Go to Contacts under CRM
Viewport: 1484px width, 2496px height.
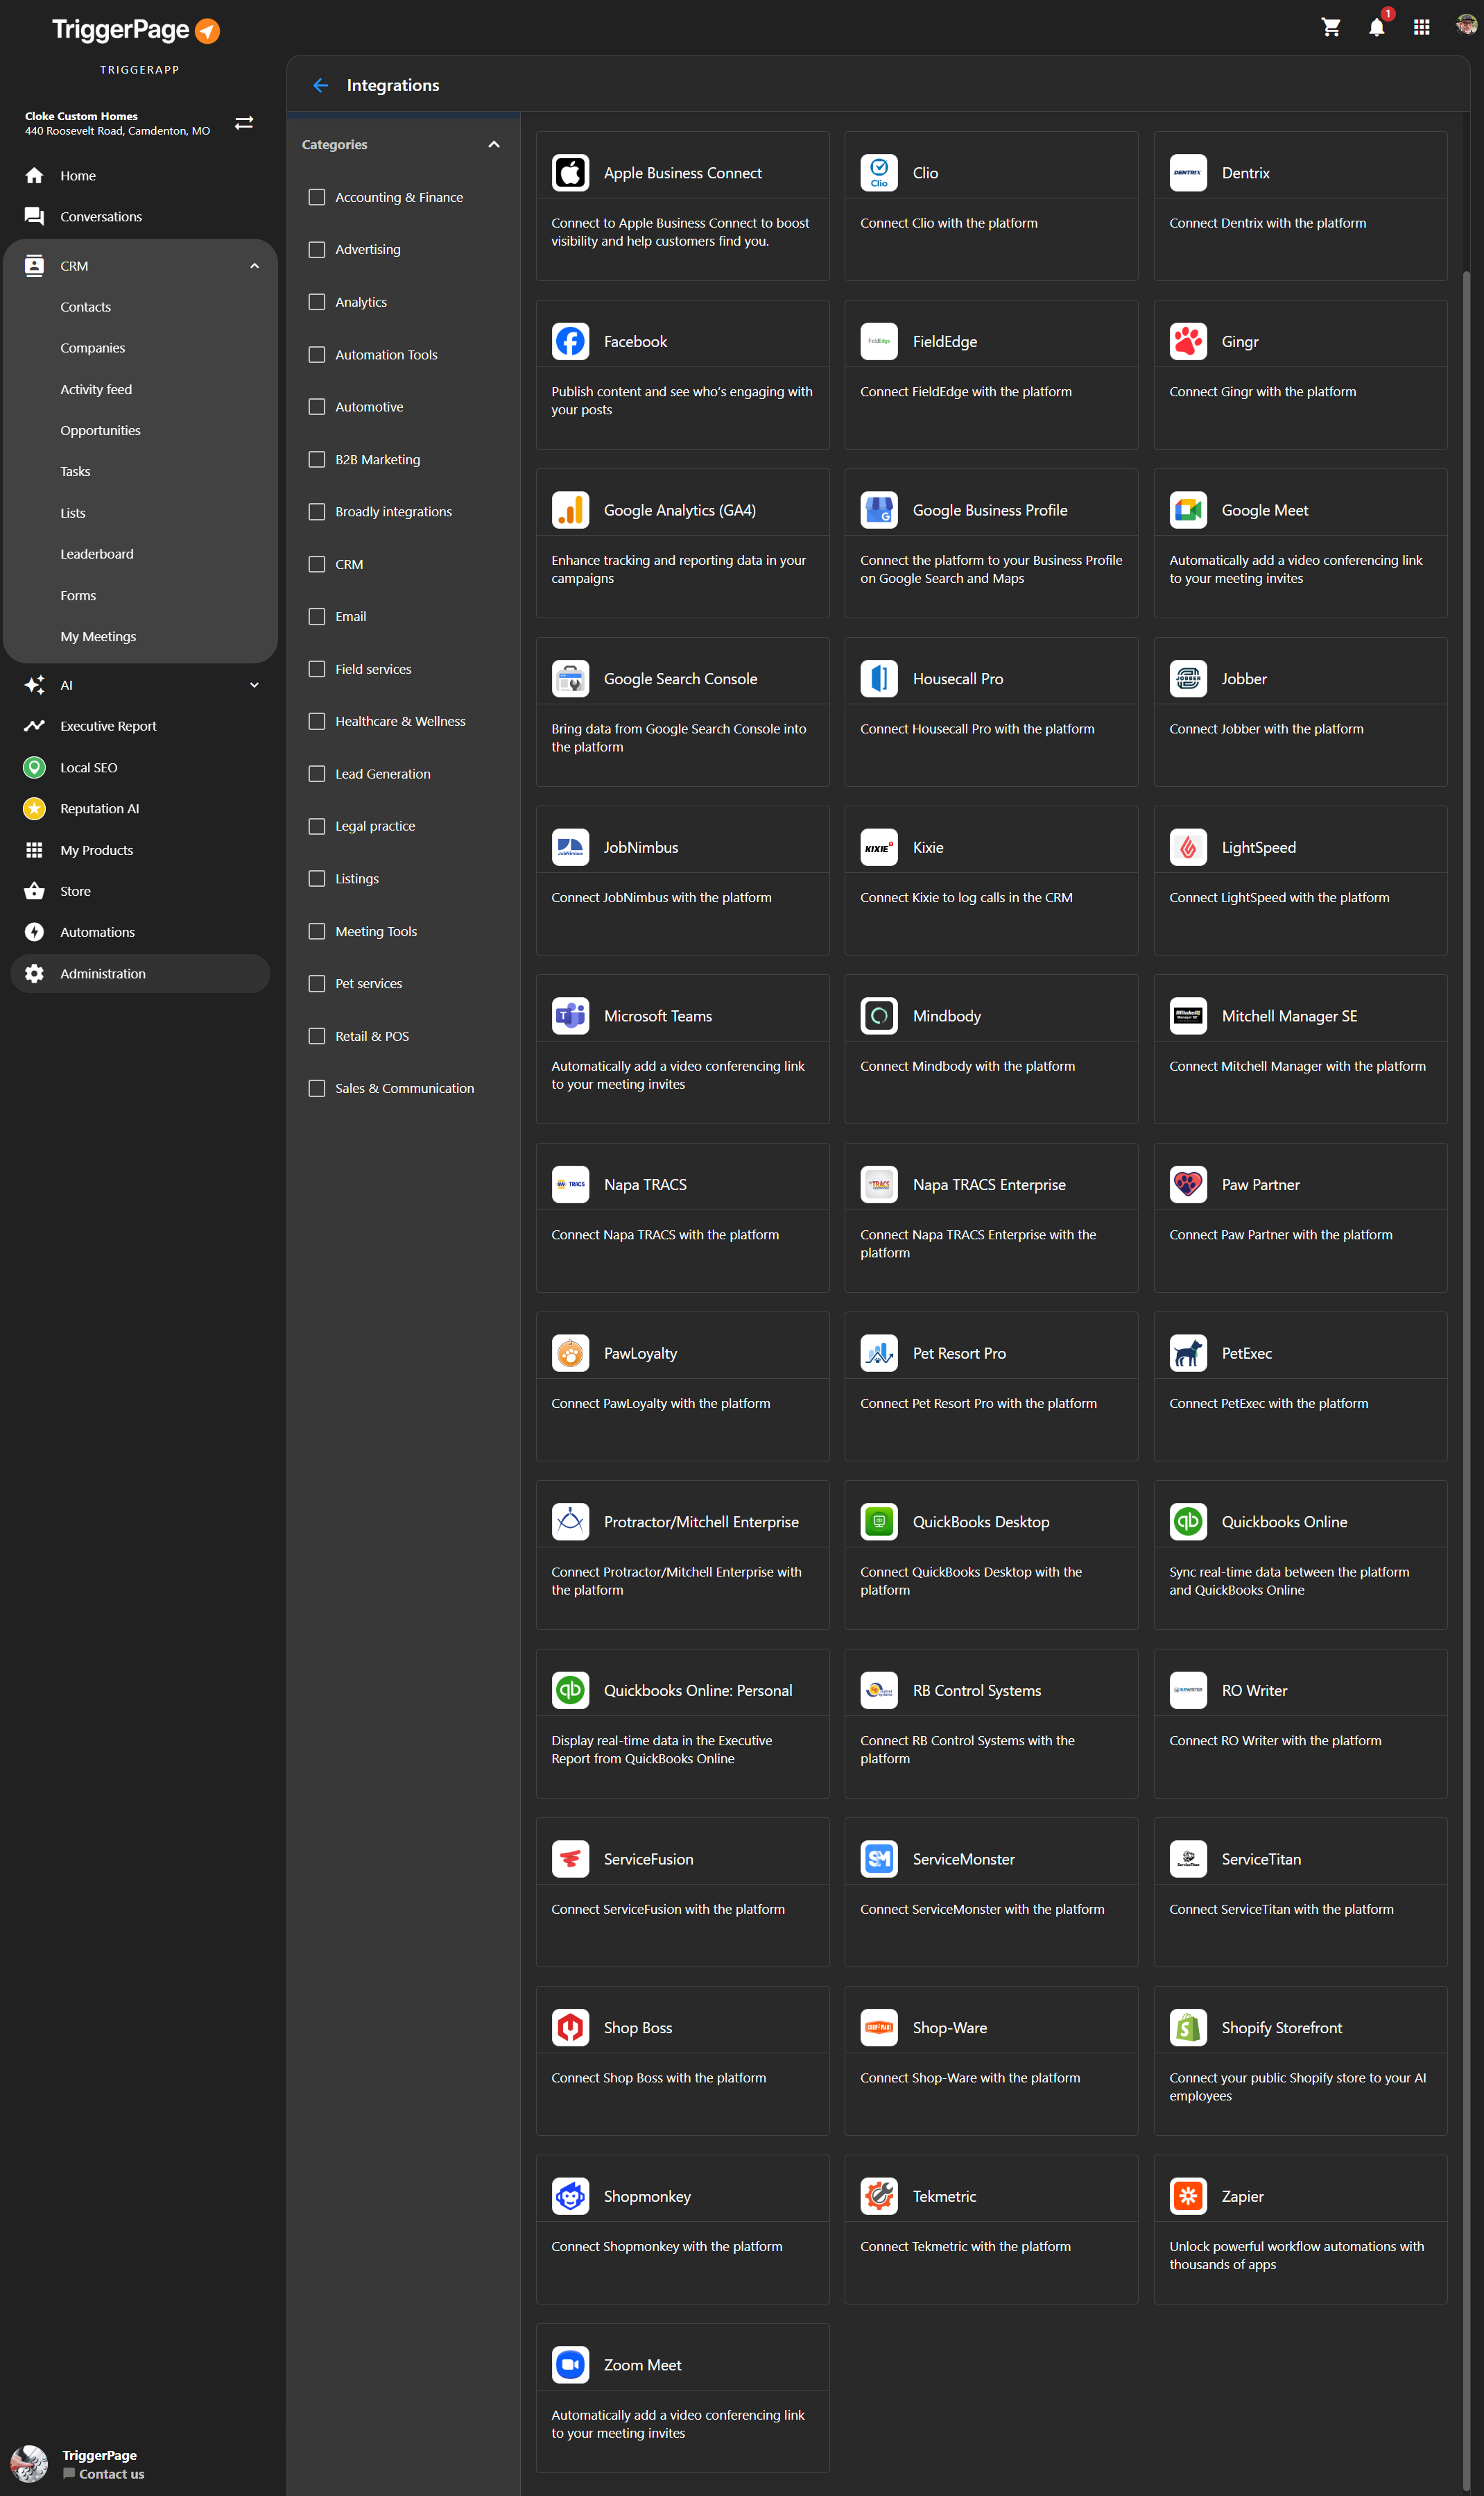click(86, 307)
